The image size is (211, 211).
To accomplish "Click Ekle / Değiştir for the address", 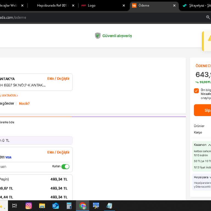I will point(58,79).
